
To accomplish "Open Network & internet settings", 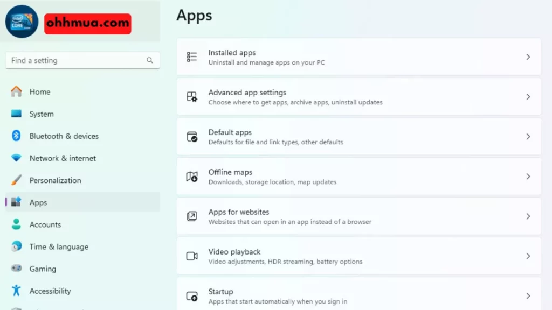I will (x=63, y=158).
